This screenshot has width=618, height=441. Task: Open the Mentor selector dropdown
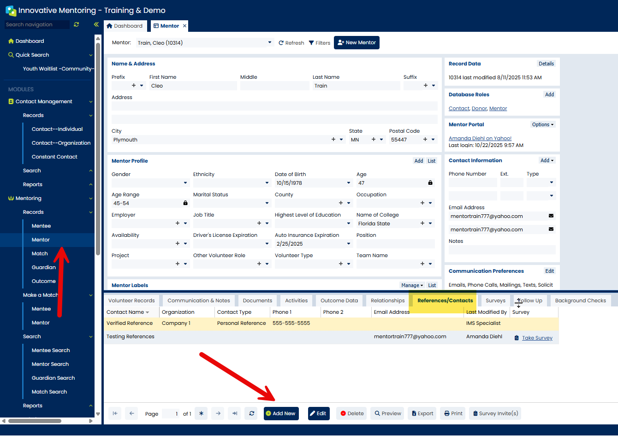[x=270, y=42]
